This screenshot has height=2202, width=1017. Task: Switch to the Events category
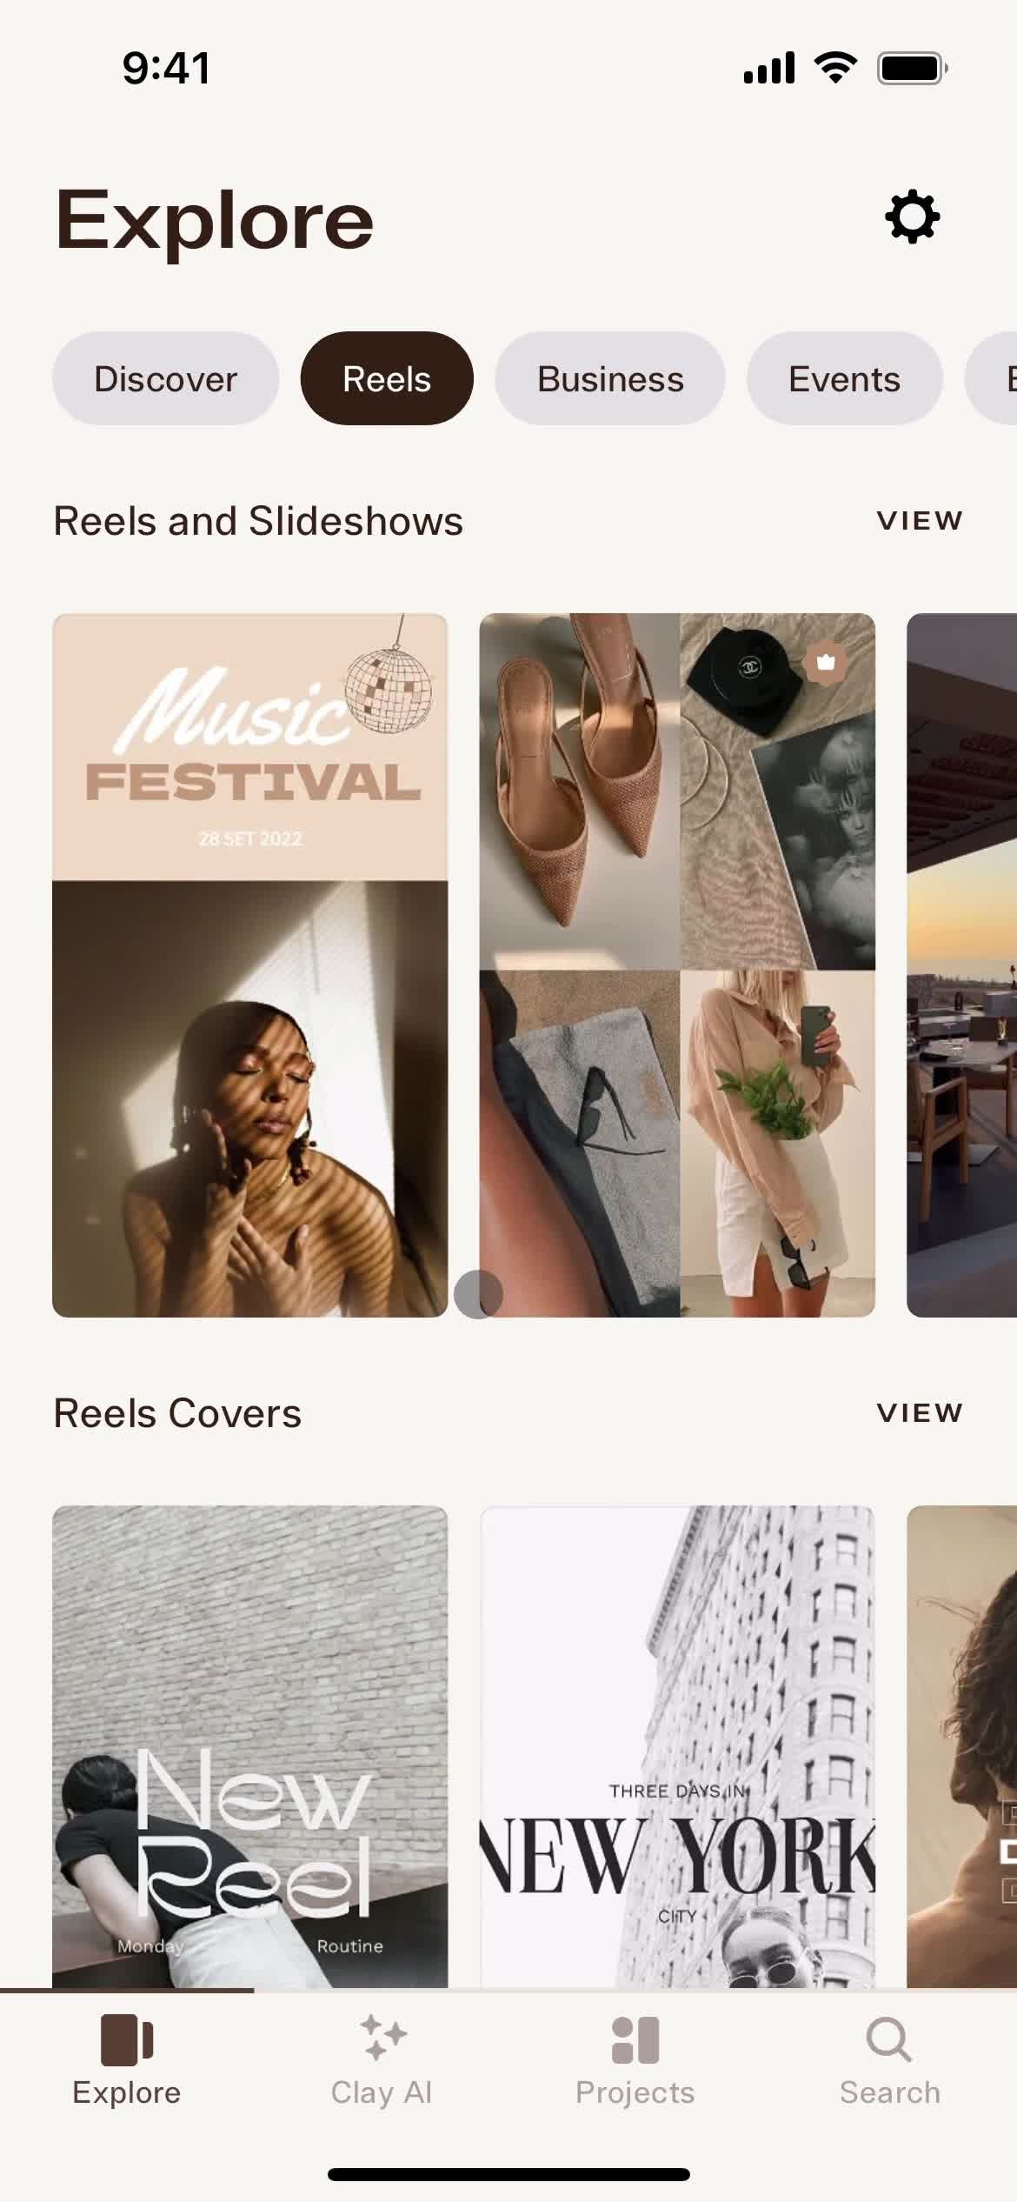click(x=844, y=378)
